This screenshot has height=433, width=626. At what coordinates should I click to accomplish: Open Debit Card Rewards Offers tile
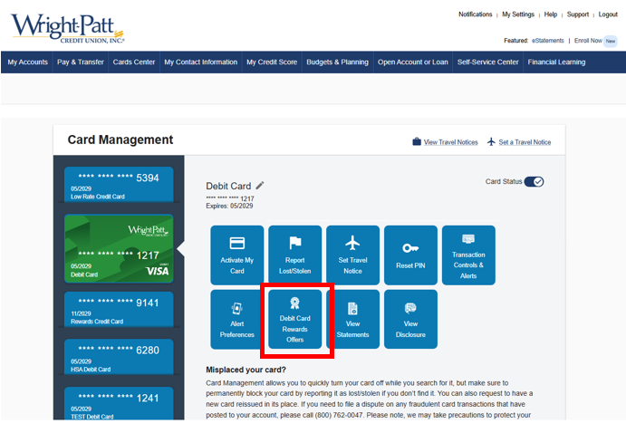(x=295, y=319)
